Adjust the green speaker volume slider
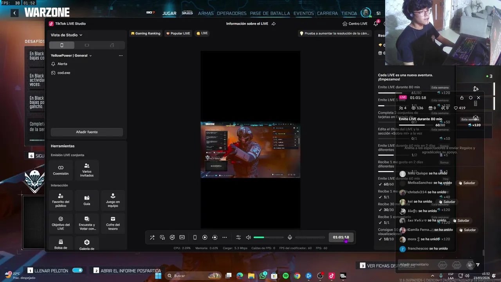This screenshot has height=282, width=501. coord(268,237)
